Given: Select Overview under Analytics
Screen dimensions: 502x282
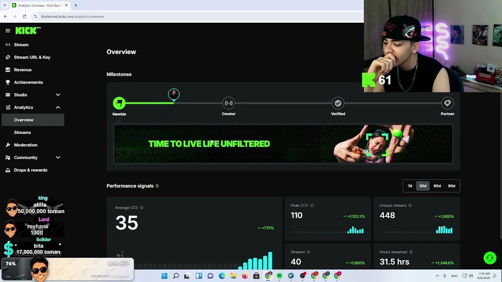Looking at the screenshot, I should (x=33, y=120).
